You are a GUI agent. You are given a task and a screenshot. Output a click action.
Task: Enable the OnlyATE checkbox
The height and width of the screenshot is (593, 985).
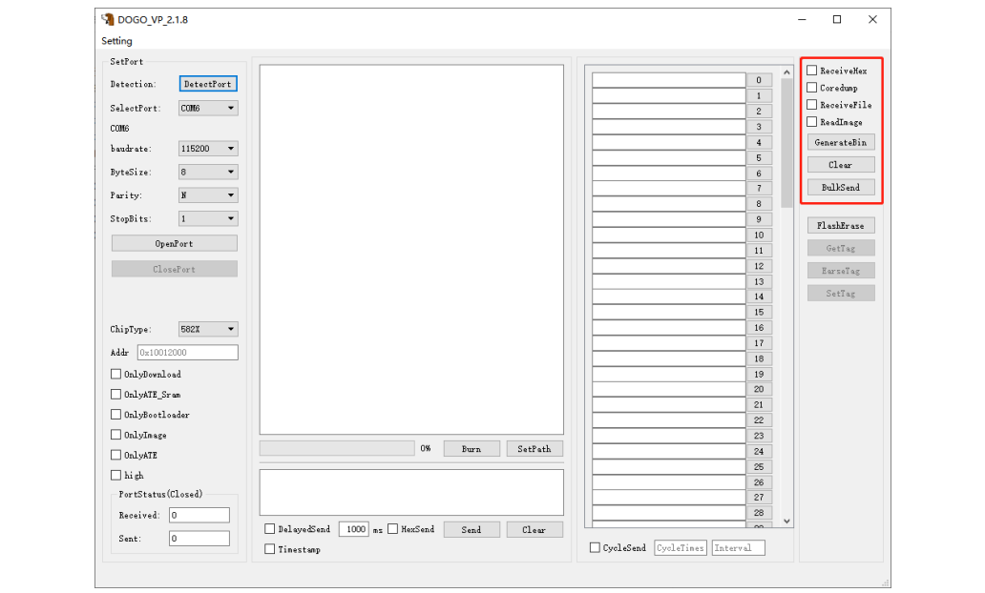115,455
